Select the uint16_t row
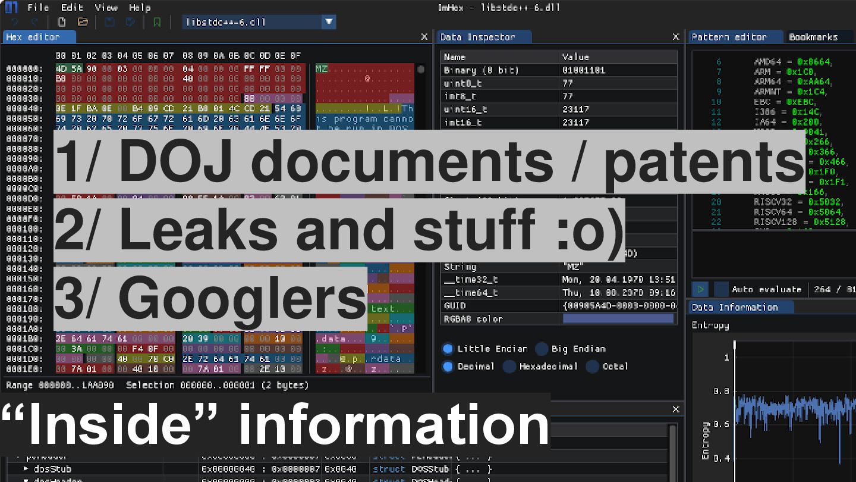 [559, 109]
